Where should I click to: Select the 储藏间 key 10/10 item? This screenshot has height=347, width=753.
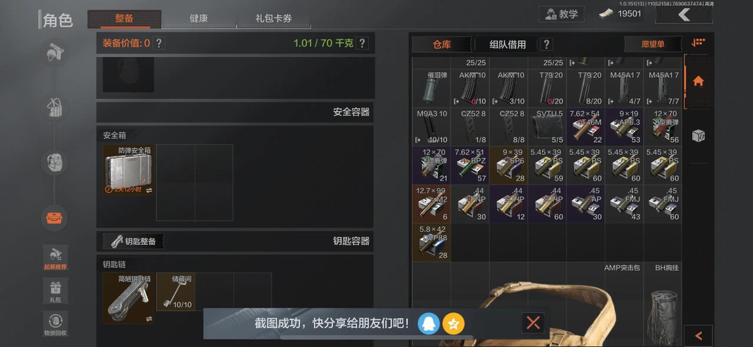[x=175, y=292]
